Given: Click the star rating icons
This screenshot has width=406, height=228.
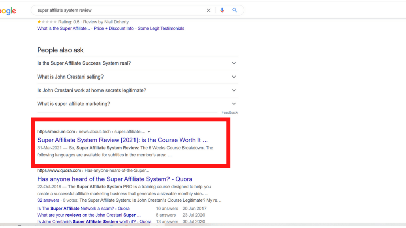Looking at the screenshot, I should tap(47, 22).
